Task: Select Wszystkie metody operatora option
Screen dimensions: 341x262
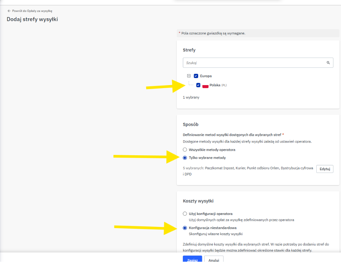Action: pos(185,150)
